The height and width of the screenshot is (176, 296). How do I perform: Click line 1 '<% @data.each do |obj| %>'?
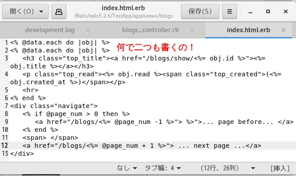(x=60, y=42)
